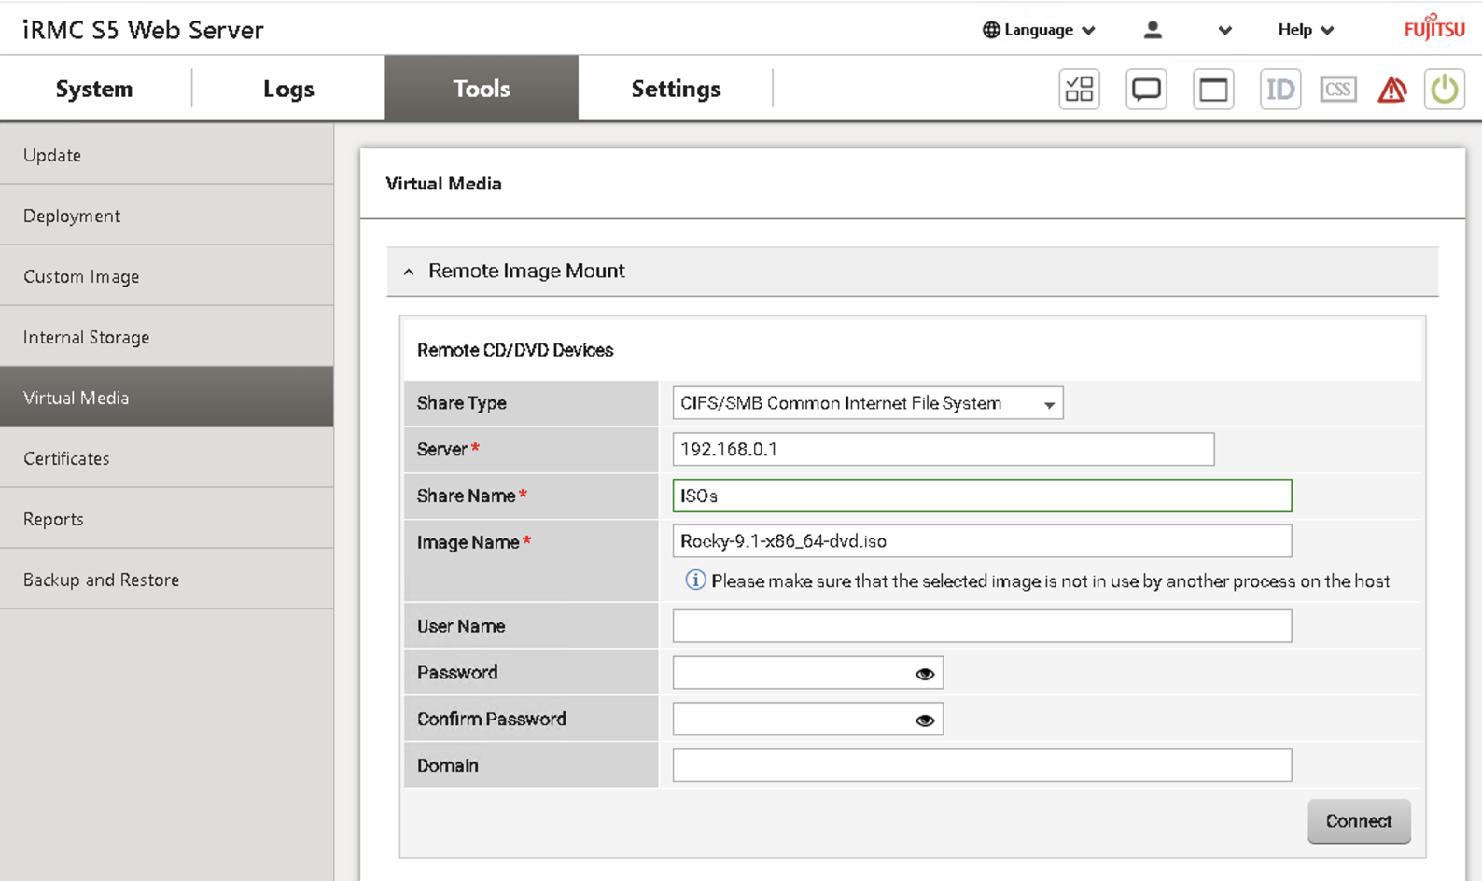
Task: Expand the user account dropdown chevron
Action: click(1225, 31)
